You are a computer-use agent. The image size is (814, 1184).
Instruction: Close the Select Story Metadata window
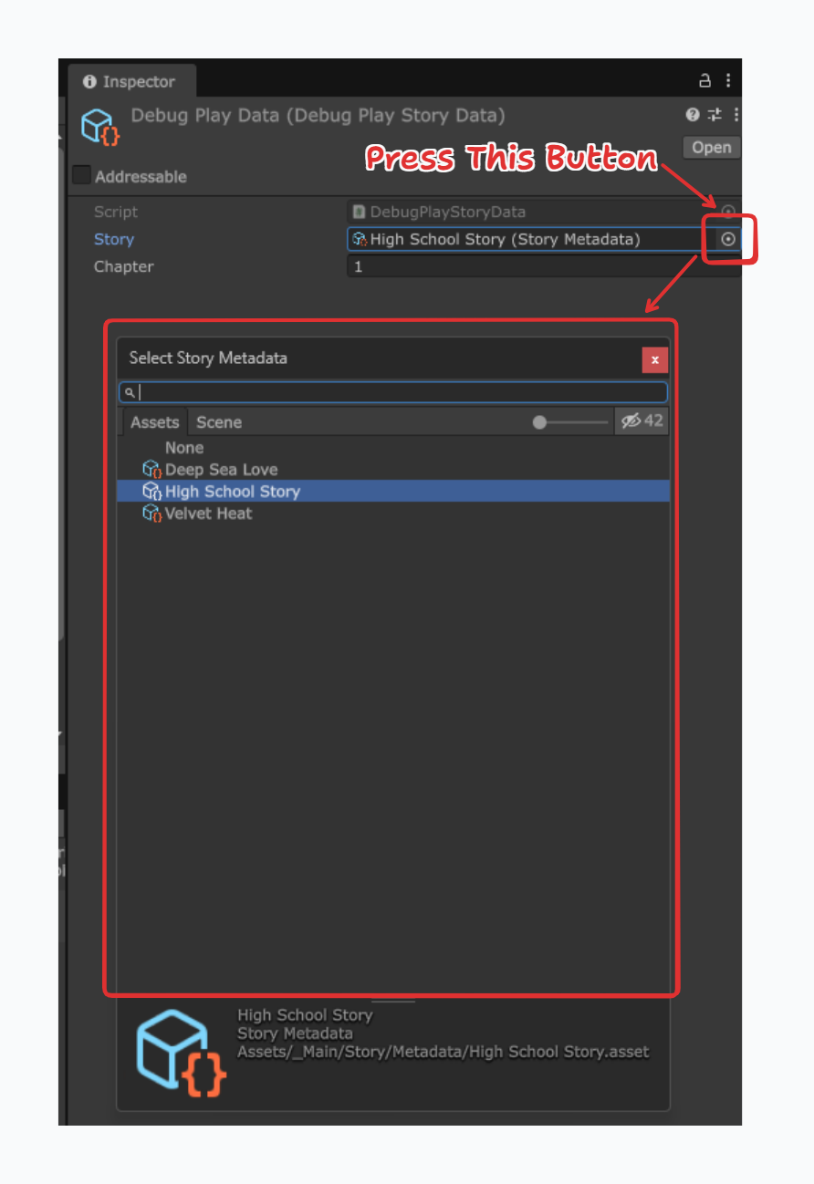point(654,359)
